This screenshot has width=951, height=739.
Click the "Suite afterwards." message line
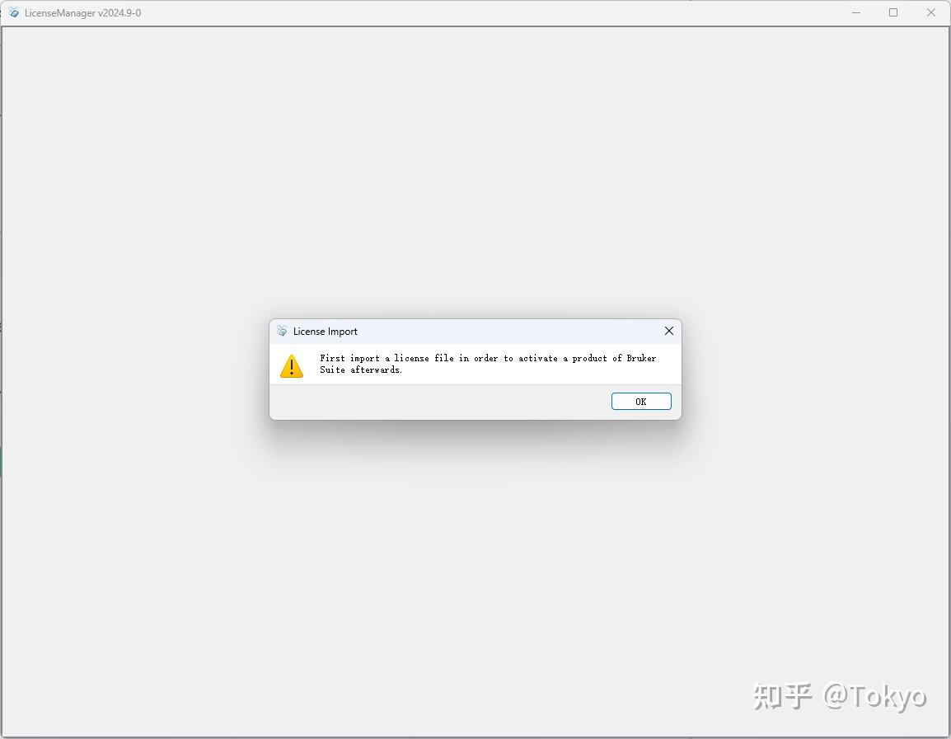[x=361, y=369]
